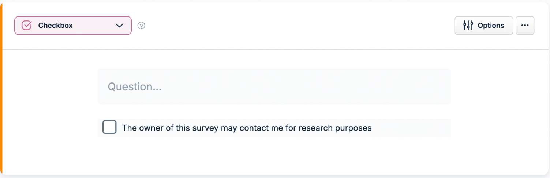Click the question-mark help icon beside Checkbox

141,26
